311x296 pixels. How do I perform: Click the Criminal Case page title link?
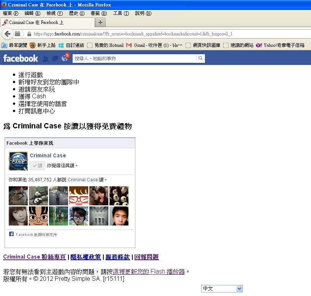click(48, 155)
